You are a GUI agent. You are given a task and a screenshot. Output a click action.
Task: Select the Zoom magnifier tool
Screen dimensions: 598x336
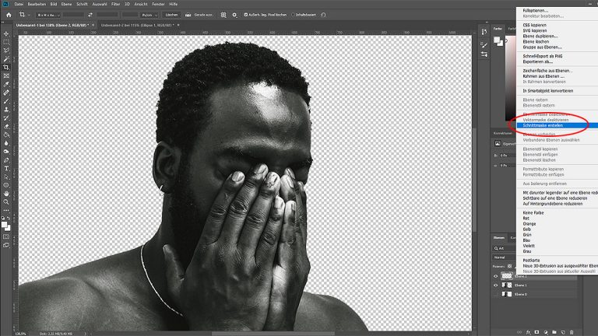point(6,202)
